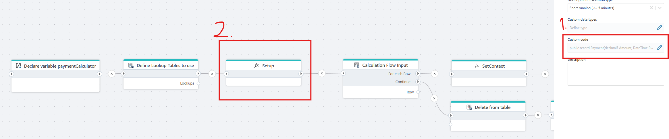The image size is (669, 139).
Task: Delete link between Declare variable and Define Lookup
Action: 112,74
